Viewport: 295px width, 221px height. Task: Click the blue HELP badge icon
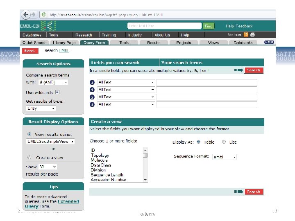tap(269, 42)
